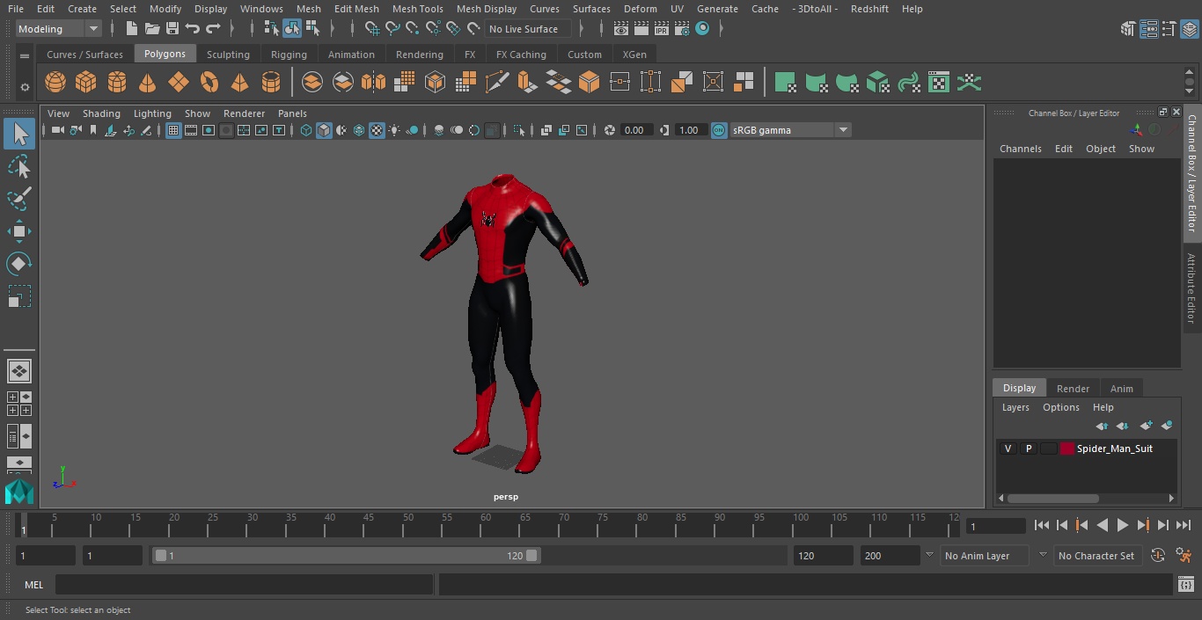Click the IPR render icon
Screen dimensions: 1202x620
point(662,29)
